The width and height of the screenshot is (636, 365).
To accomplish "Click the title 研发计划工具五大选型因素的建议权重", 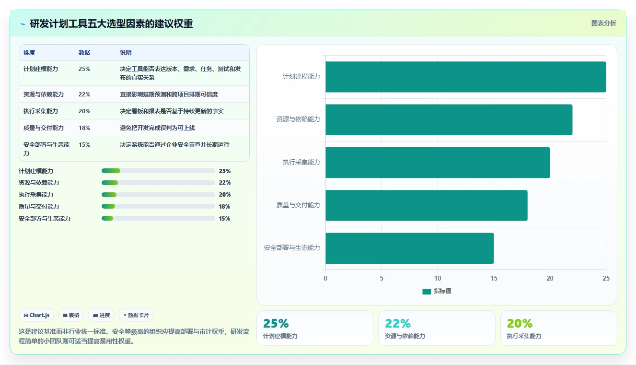I will (x=111, y=24).
